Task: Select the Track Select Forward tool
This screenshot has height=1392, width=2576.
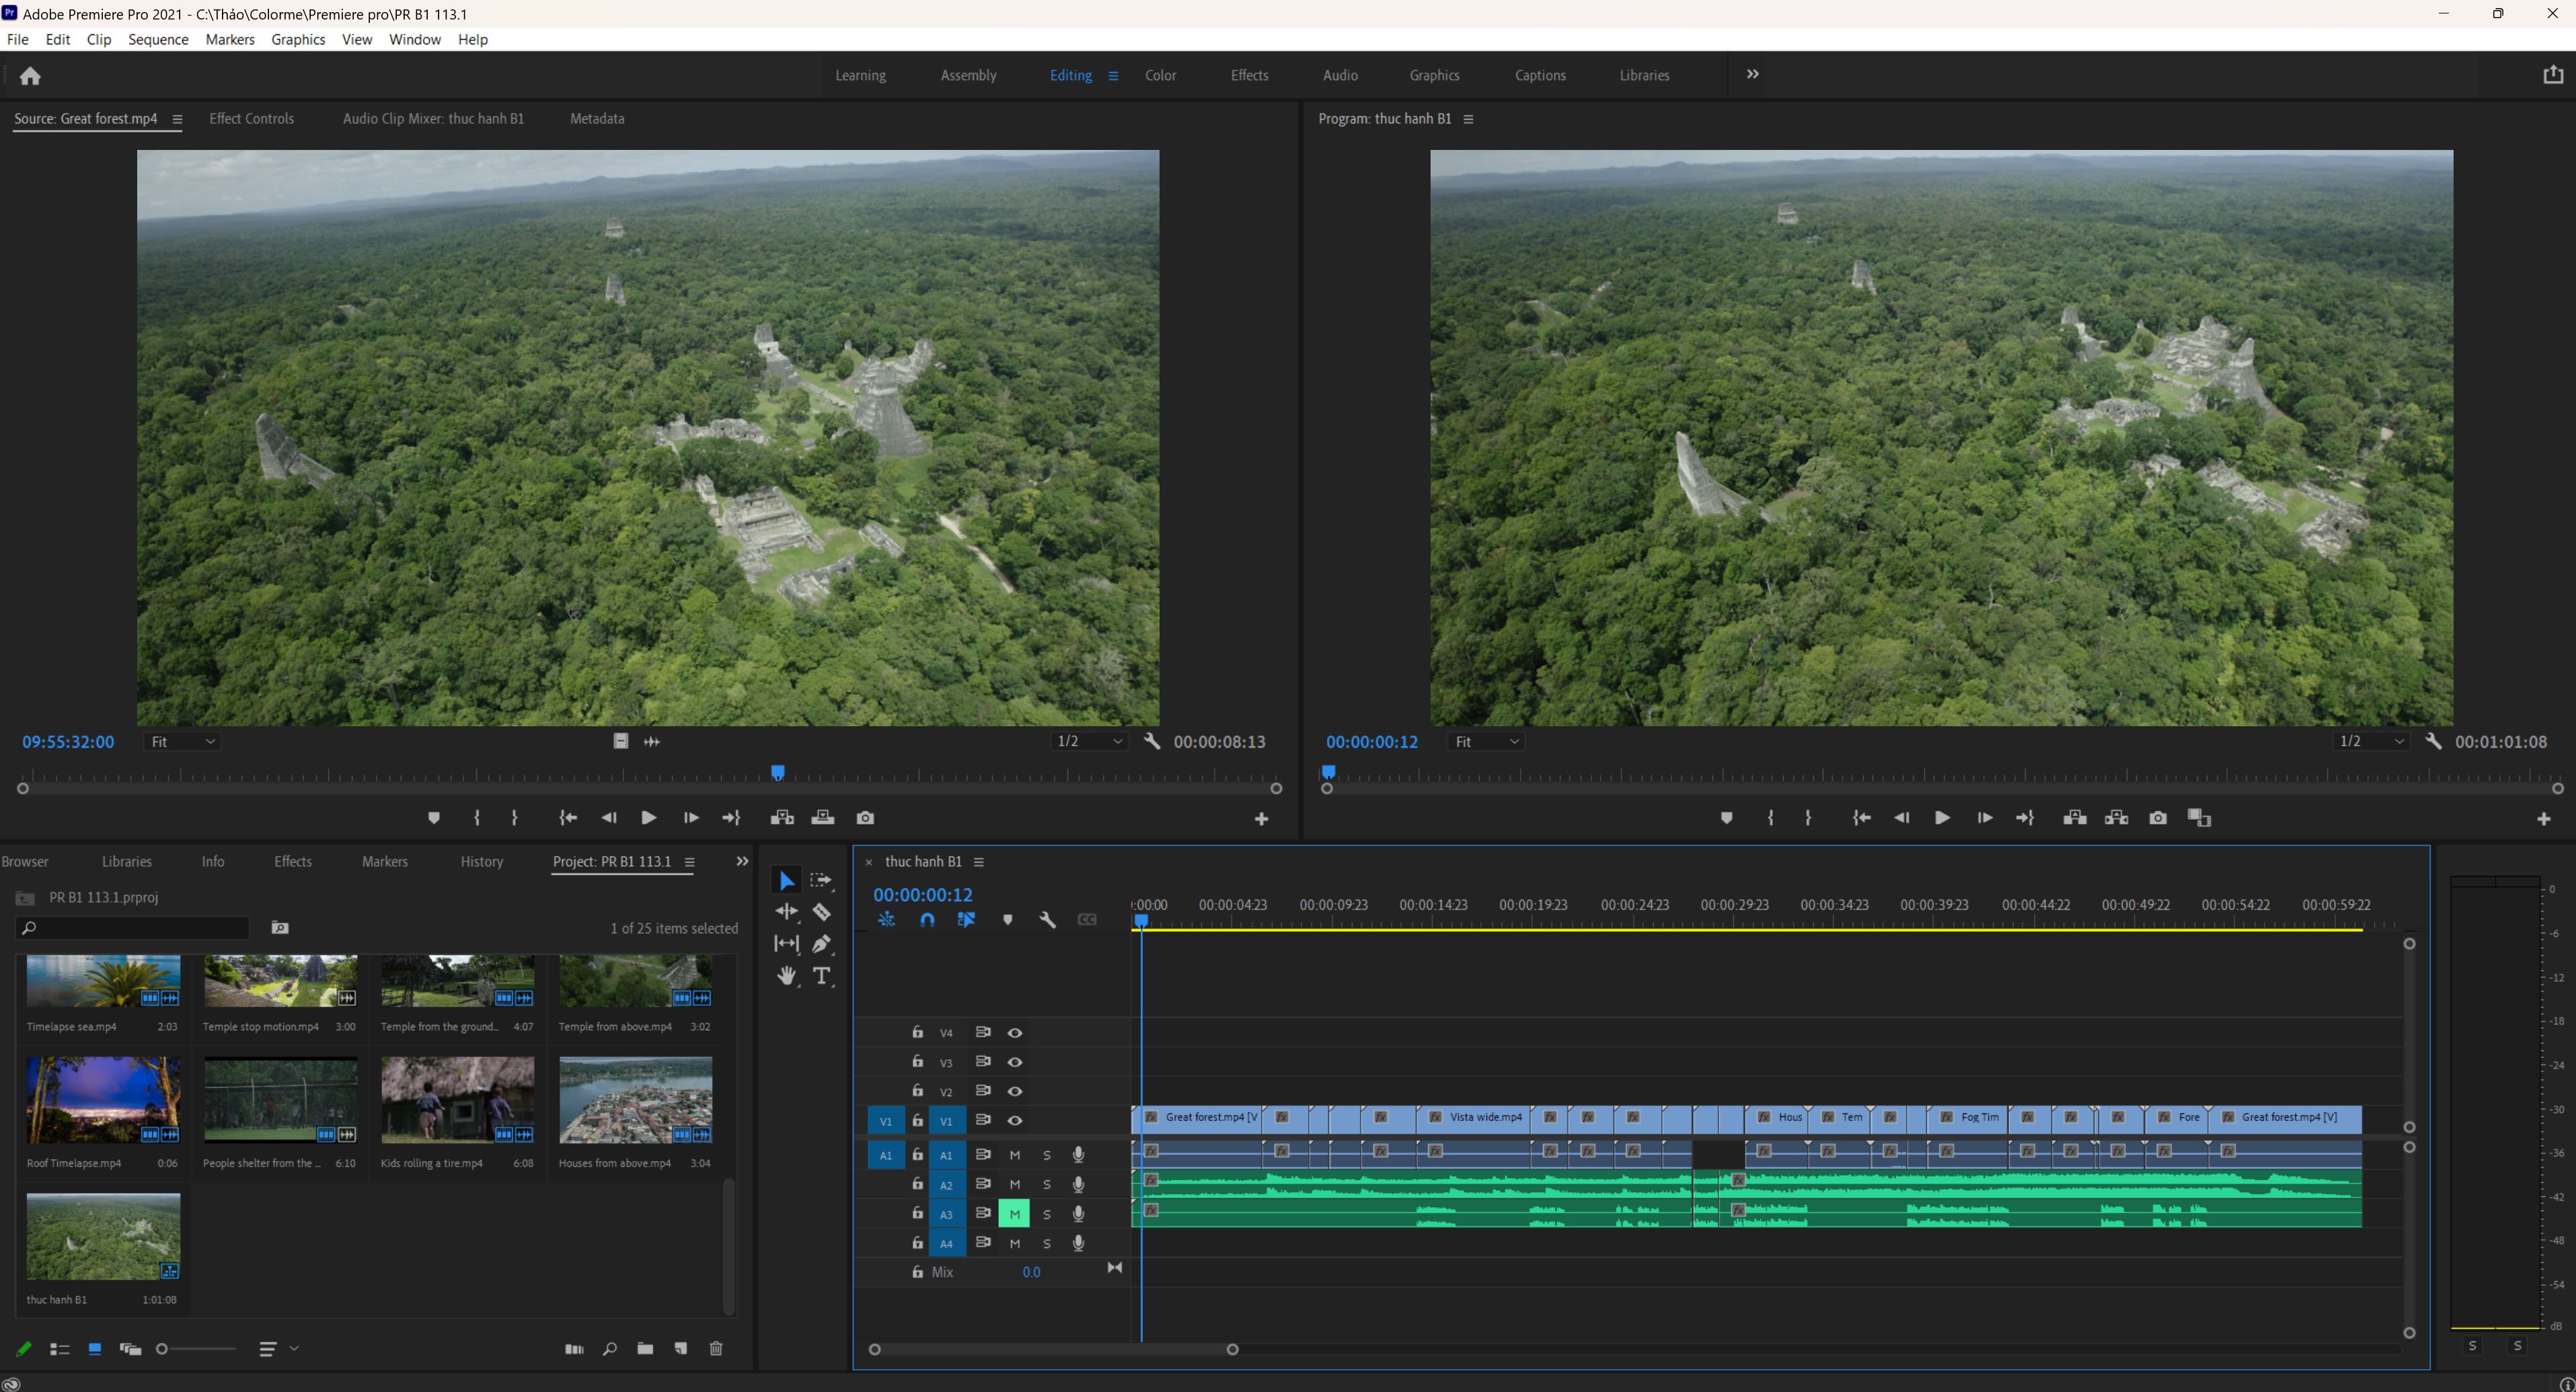Action: (821, 880)
